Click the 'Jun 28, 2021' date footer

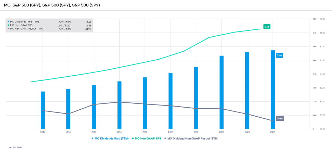tap(16, 147)
